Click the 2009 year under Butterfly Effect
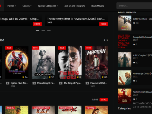The height and width of the screenshot is (114, 152). 50,23
